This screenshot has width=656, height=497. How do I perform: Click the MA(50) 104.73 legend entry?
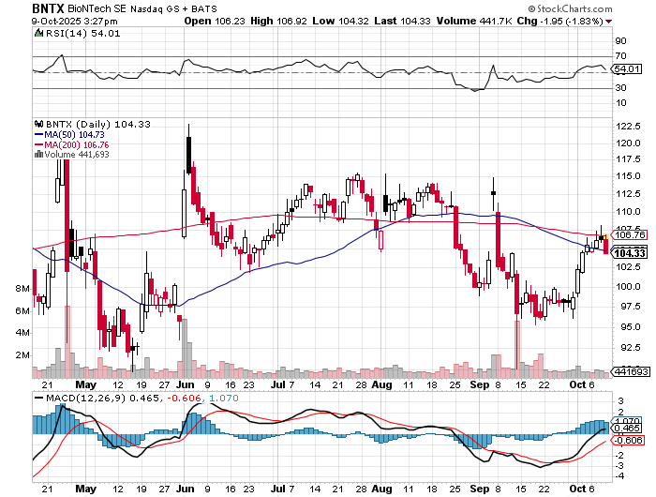pos(74,134)
